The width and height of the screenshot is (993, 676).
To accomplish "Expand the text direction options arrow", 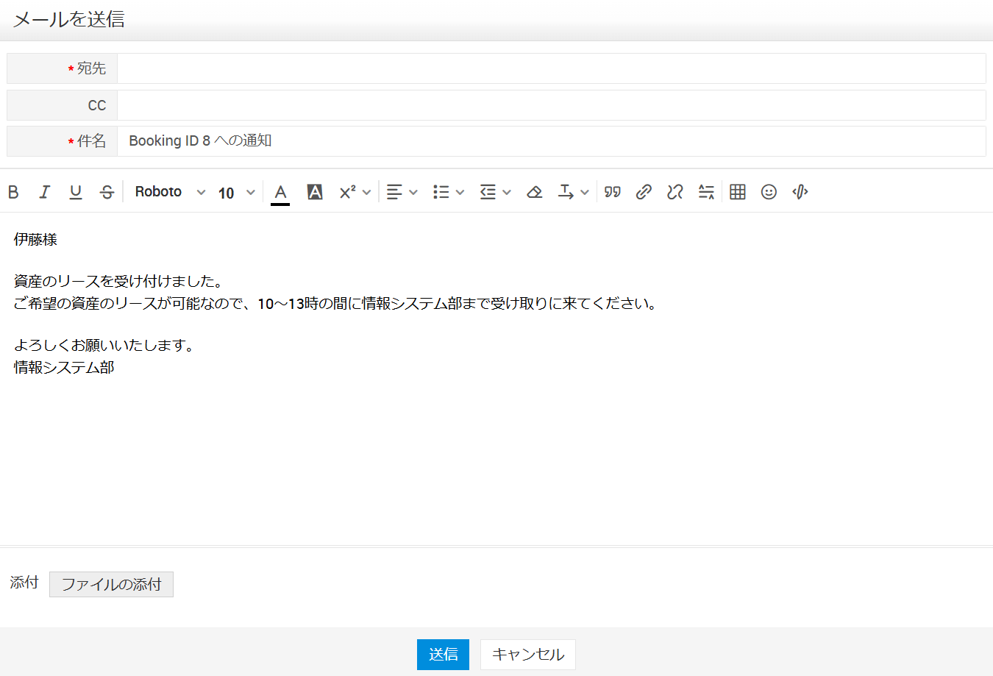I will coord(585,193).
